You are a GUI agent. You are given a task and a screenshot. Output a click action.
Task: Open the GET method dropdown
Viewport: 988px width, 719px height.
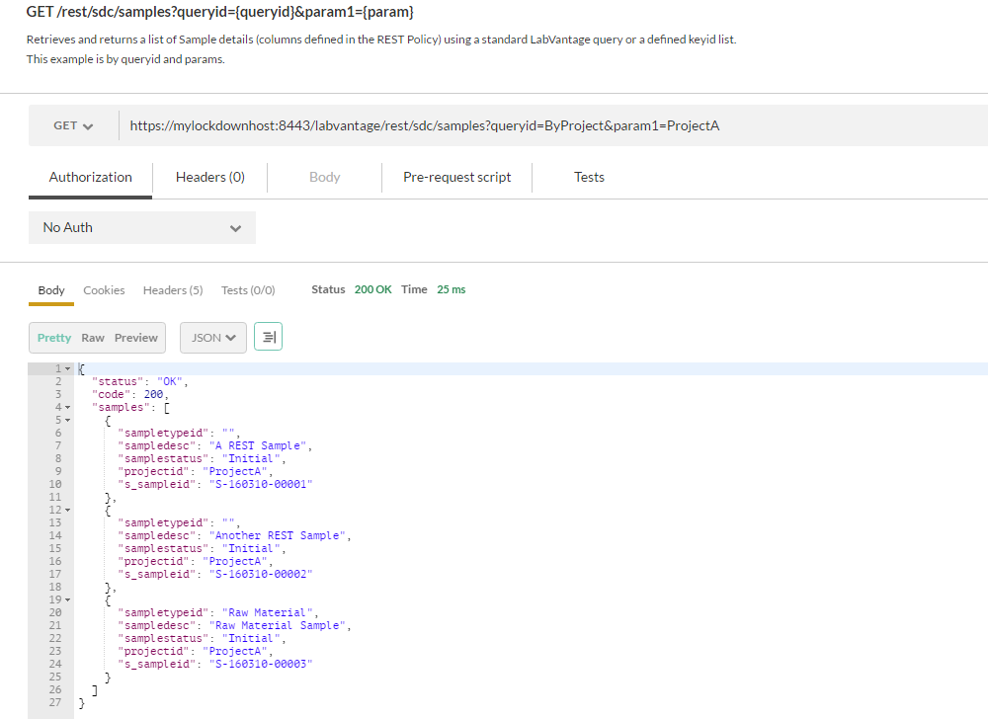[x=73, y=125]
